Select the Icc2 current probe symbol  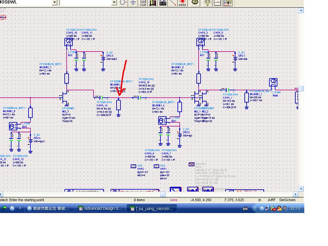[x=69, y=42]
